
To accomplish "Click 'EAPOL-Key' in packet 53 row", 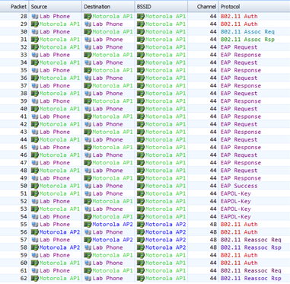I will pos(236,209).
